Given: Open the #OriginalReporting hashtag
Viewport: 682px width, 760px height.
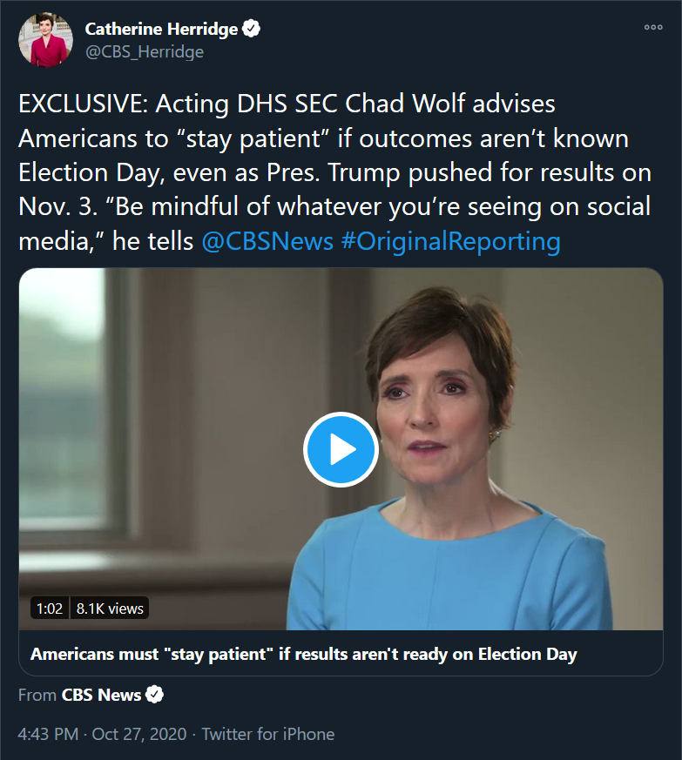Looking at the screenshot, I should pos(450,241).
